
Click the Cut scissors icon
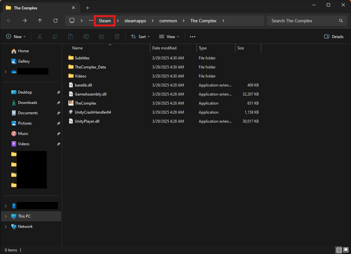tap(40, 36)
